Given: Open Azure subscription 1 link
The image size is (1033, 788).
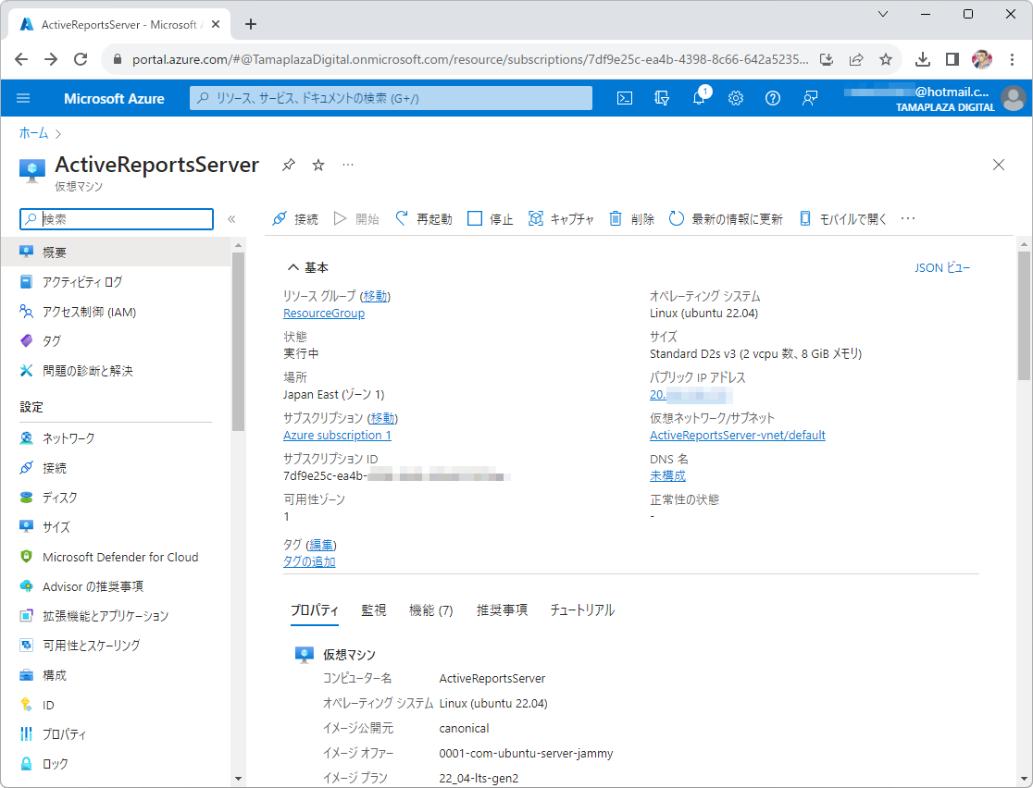Looking at the screenshot, I should coord(337,435).
